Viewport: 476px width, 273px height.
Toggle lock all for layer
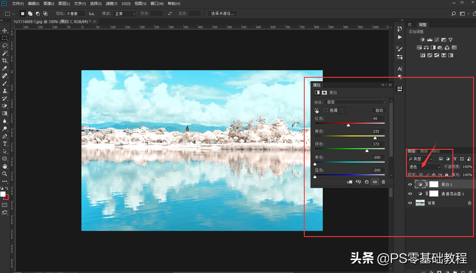[x=447, y=175]
